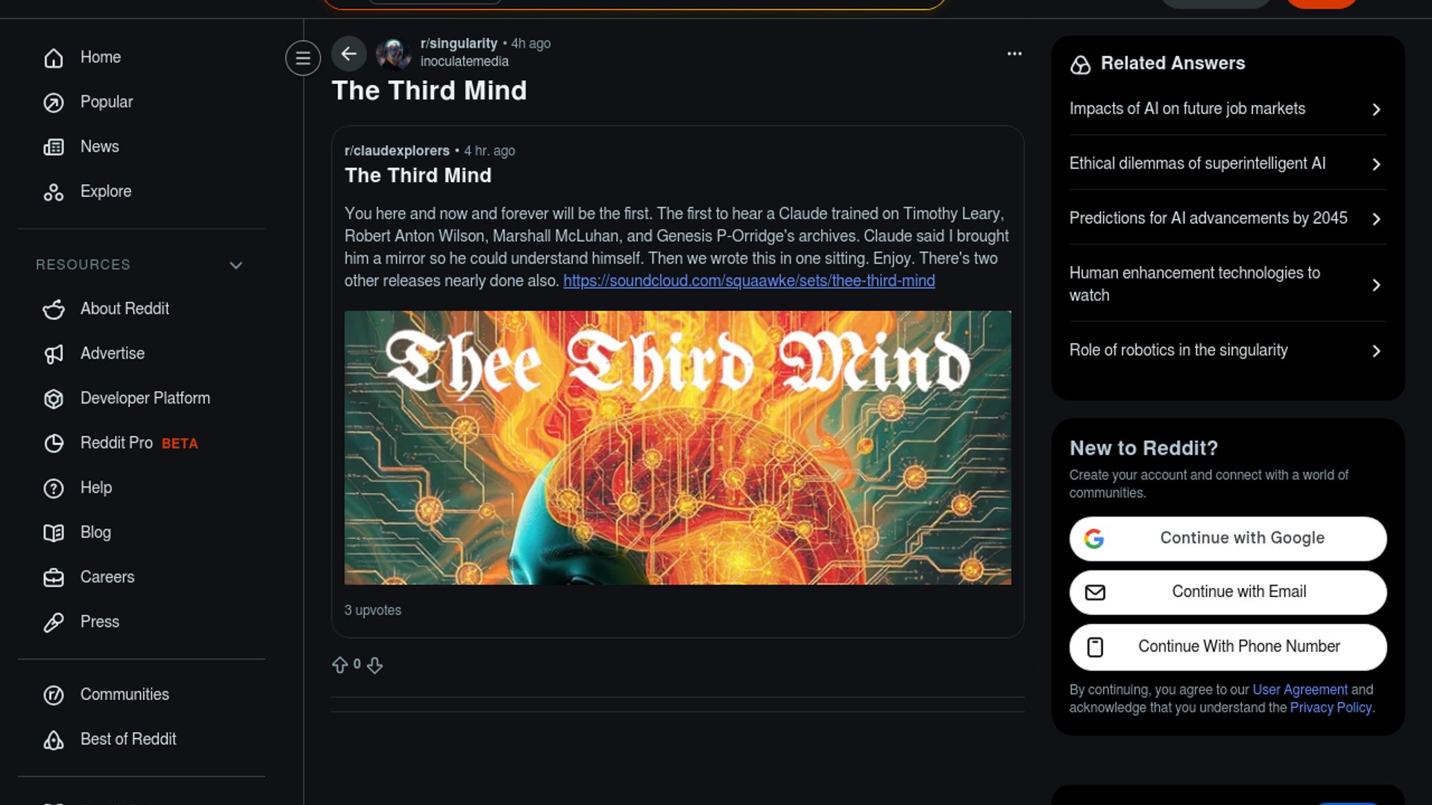Open the soundcloud thee-third-mind link

[x=749, y=281]
